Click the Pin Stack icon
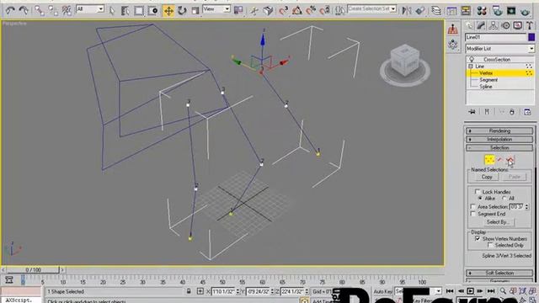The image size is (539, 303). 472,112
